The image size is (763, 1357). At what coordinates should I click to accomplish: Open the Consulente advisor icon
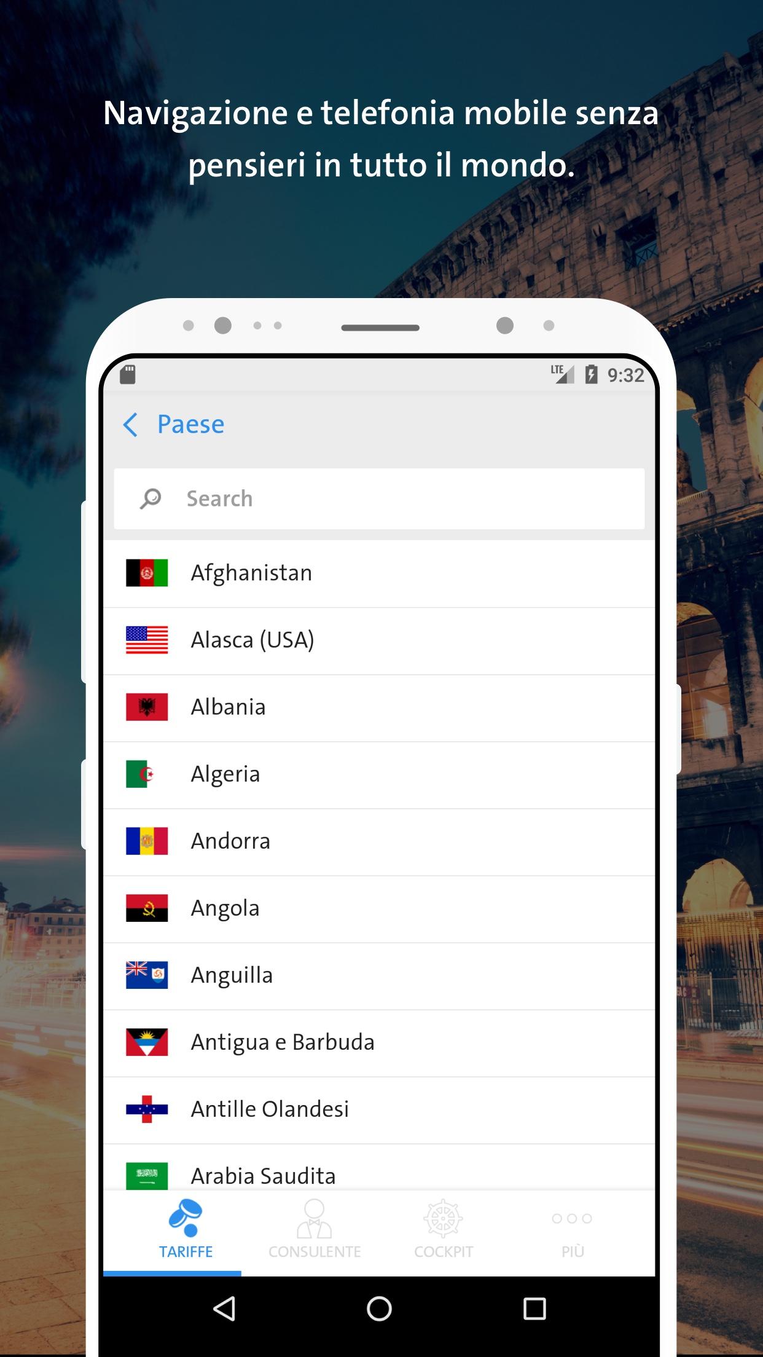pyautogui.click(x=315, y=1218)
